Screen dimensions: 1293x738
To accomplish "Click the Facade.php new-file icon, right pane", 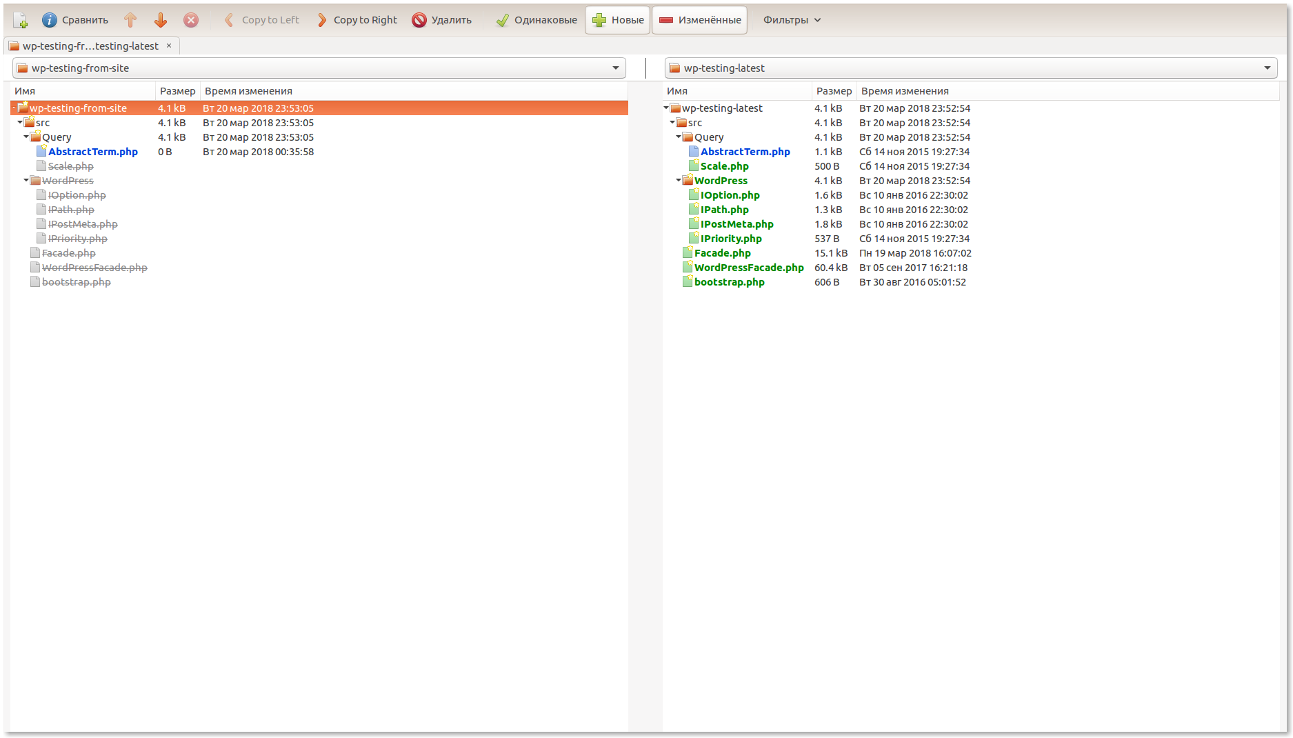I will 688,252.
